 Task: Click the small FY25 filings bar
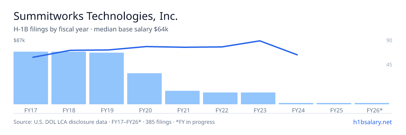coord(334,104)
